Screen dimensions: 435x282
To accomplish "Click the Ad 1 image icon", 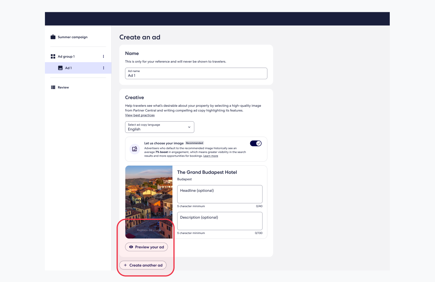I will 60,68.
